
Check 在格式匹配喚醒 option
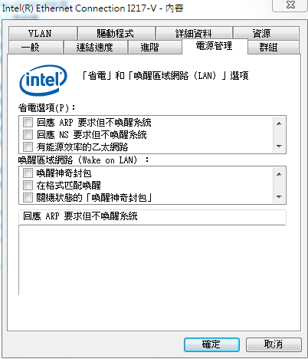28,185
